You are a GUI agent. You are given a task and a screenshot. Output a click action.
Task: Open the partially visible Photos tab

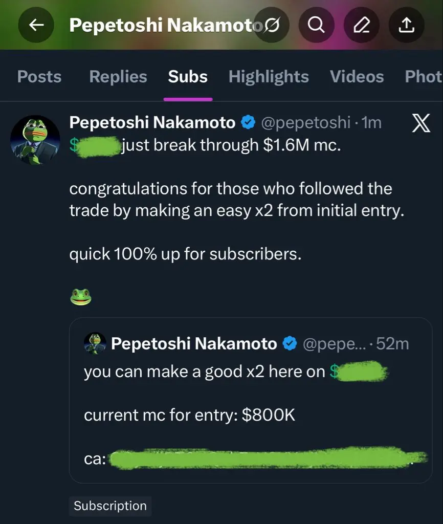point(423,77)
